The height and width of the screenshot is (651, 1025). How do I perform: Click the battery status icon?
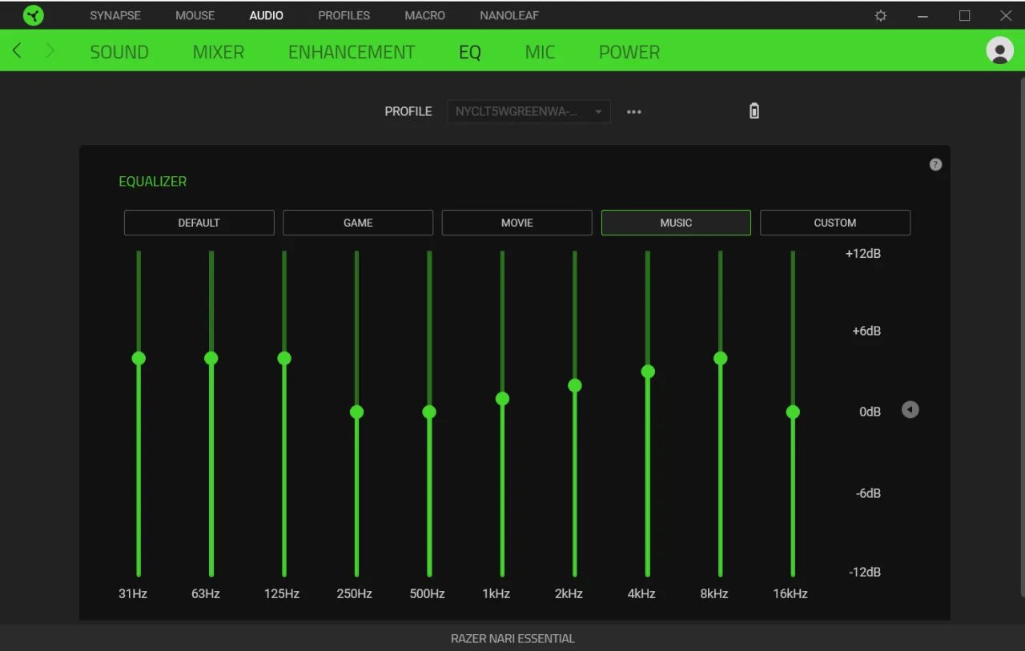point(754,111)
